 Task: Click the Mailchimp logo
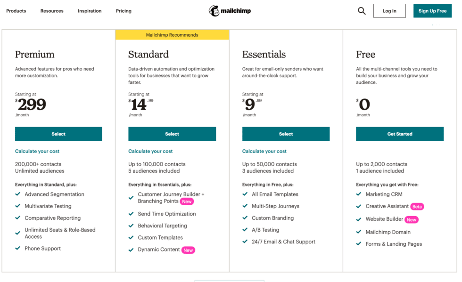coord(230,11)
